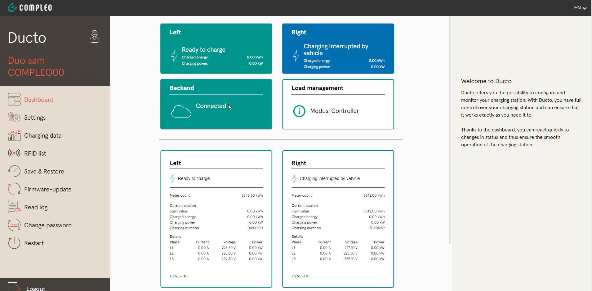This screenshot has height=291, width=592.
Task: Go to the Settings menu item
Action: pos(35,118)
